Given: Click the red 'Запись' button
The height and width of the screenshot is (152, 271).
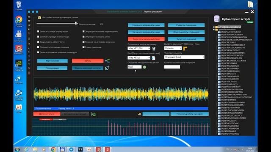Looking at the screenshot, I should coord(88,61).
